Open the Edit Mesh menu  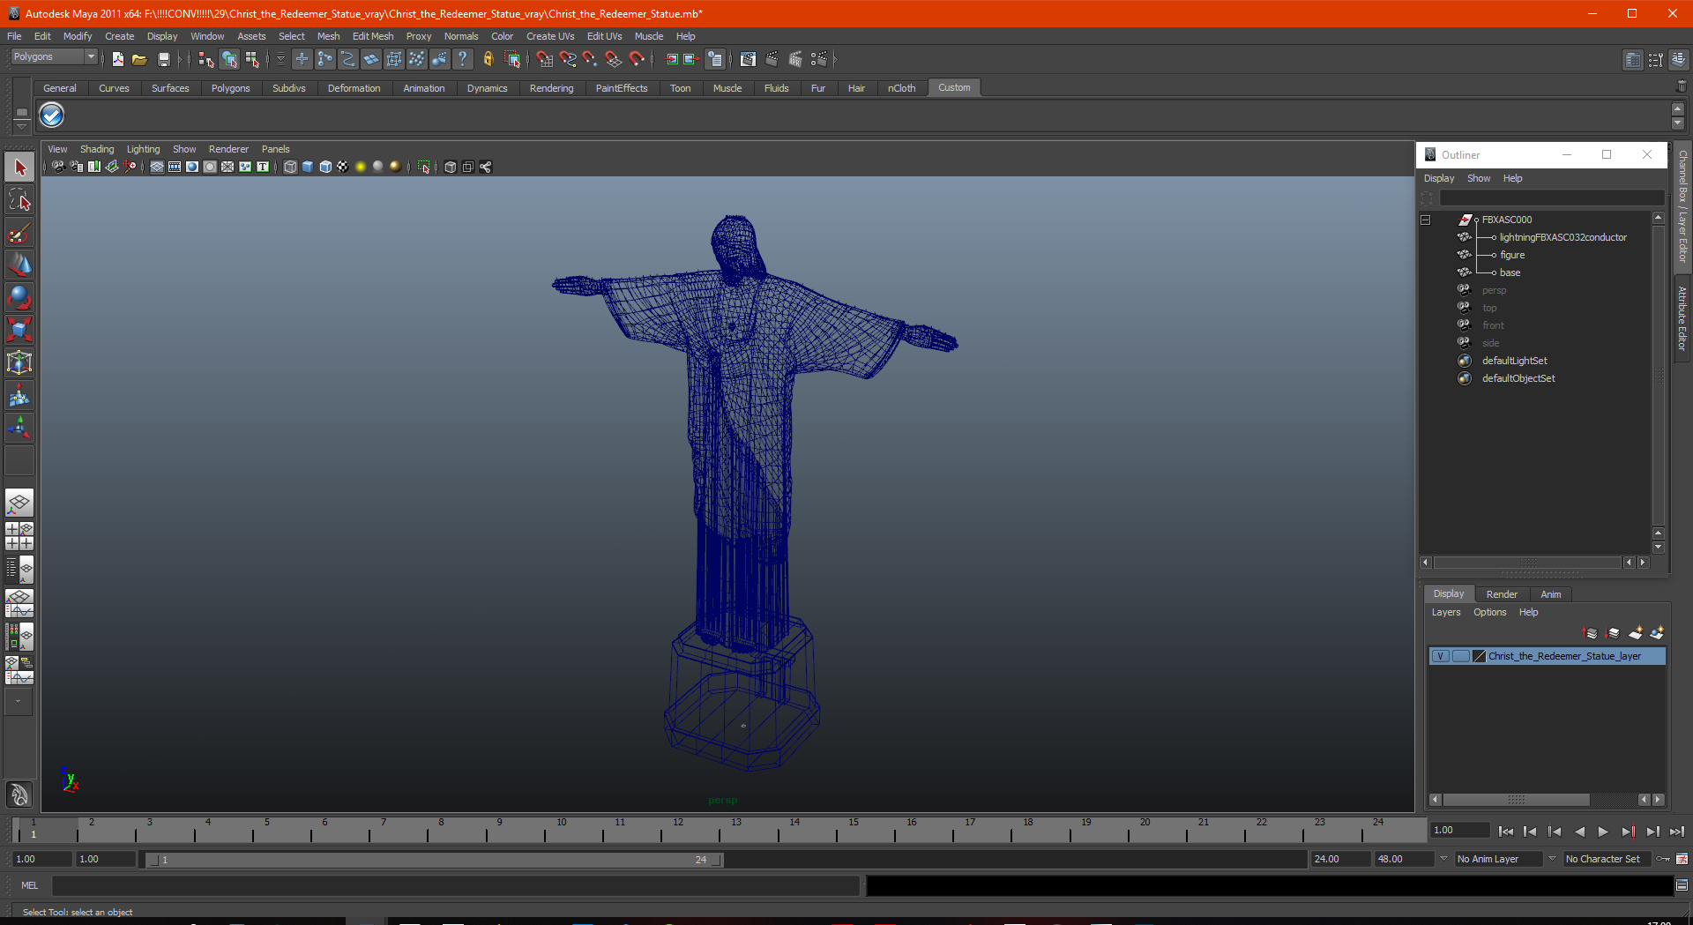click(372, 36)
